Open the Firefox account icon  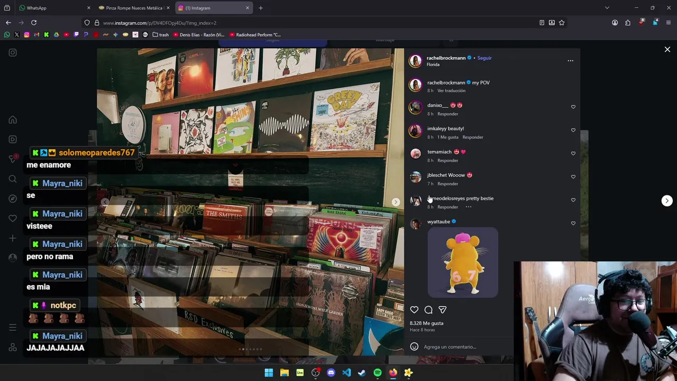click(615, 23)
